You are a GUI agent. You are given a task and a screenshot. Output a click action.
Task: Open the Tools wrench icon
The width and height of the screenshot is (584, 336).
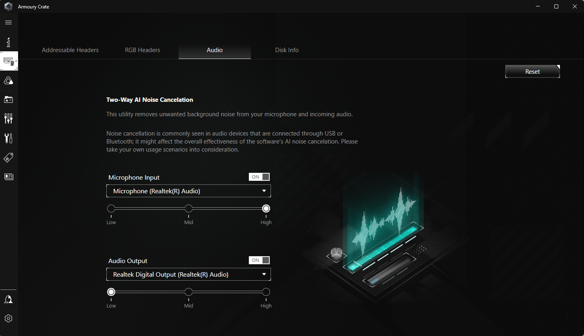pyautogui.click(x=8, y=138)
